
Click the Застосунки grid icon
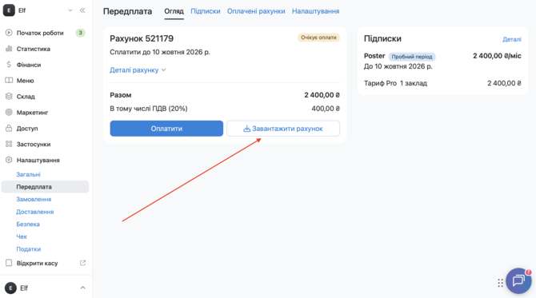[9, 144]
